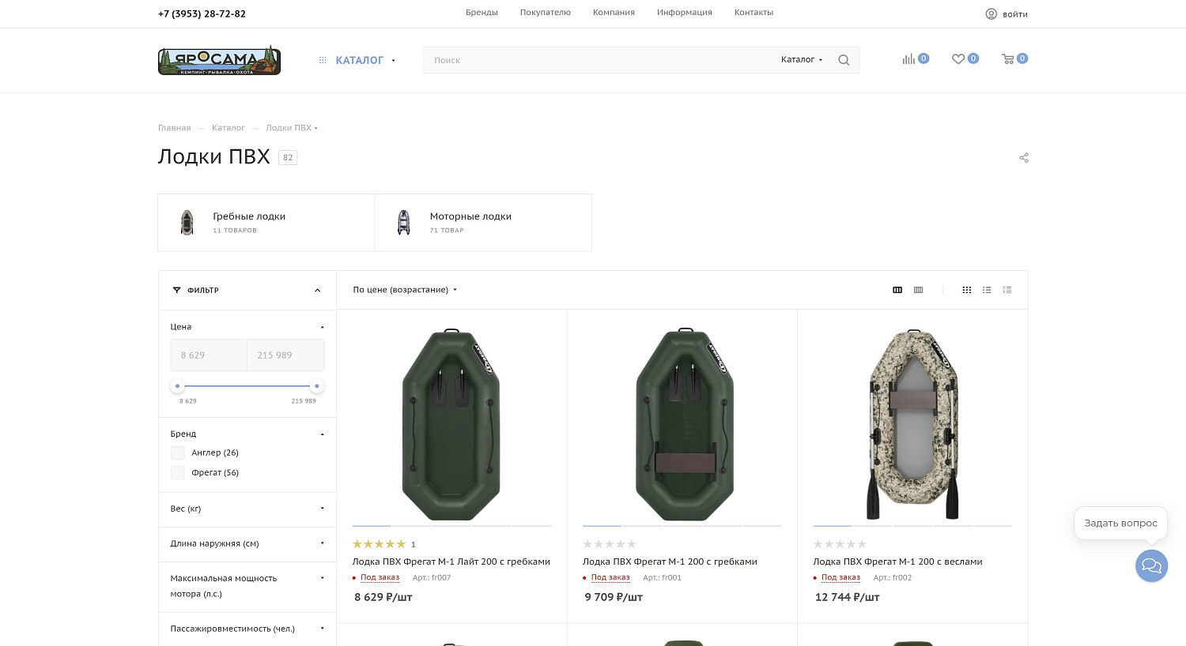Click the search magnifier icon
1186x646 pixels.
click(844, 60)
